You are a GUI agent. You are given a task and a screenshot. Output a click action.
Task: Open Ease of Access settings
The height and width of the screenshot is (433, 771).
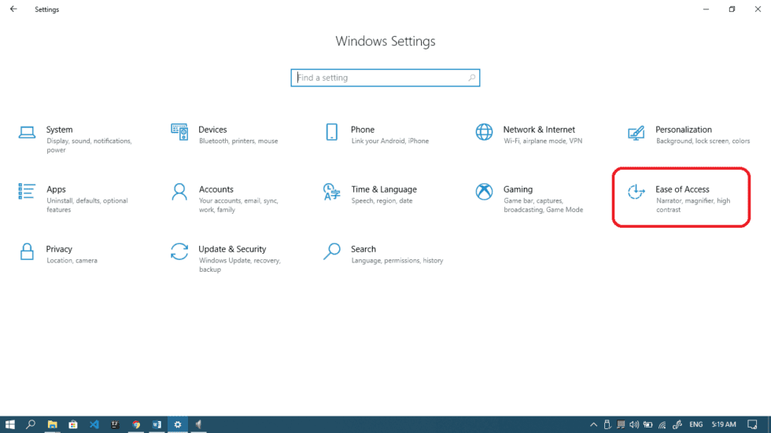pyautogui.click(x=681, y=197)
